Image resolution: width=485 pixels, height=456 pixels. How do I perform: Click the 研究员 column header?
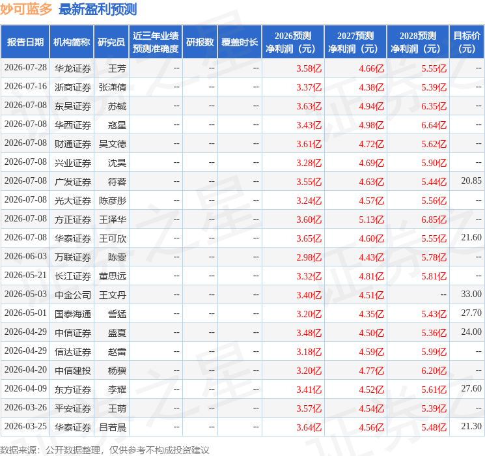pos(111,42)
